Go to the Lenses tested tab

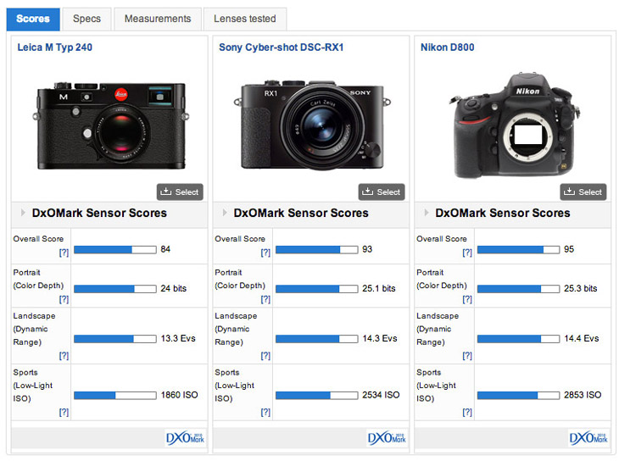[x=245, y=19]
